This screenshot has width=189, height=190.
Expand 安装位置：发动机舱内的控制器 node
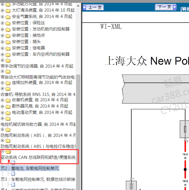[2, 29]
